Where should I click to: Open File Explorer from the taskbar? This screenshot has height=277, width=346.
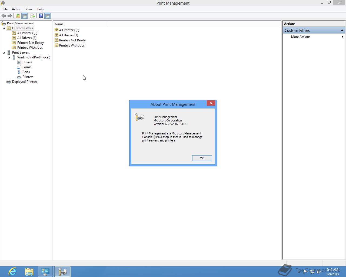29,272
